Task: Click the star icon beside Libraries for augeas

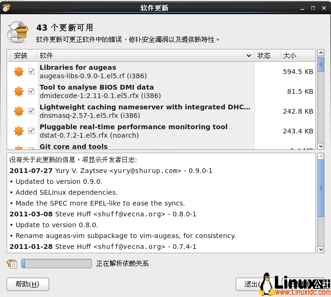Action: click(x=18, y=72)
